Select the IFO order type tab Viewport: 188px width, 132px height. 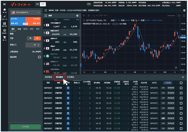click(x=38, y=29)
